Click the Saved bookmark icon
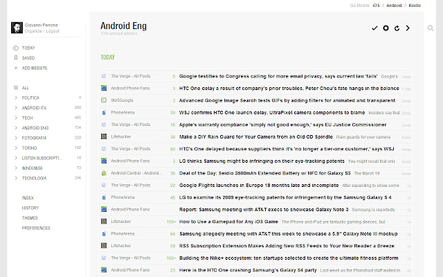The image size is (443, 277). coord(15,57)
